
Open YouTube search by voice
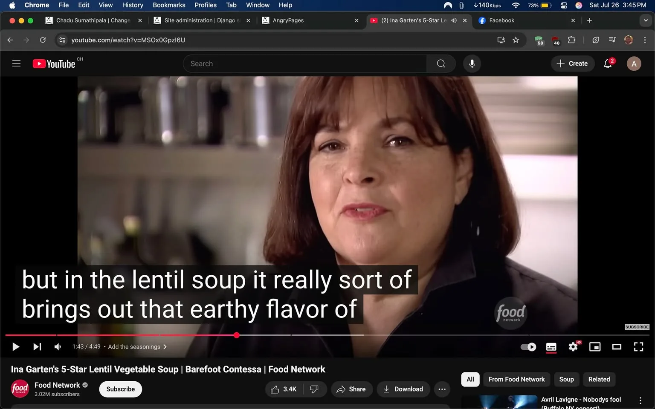472,63
